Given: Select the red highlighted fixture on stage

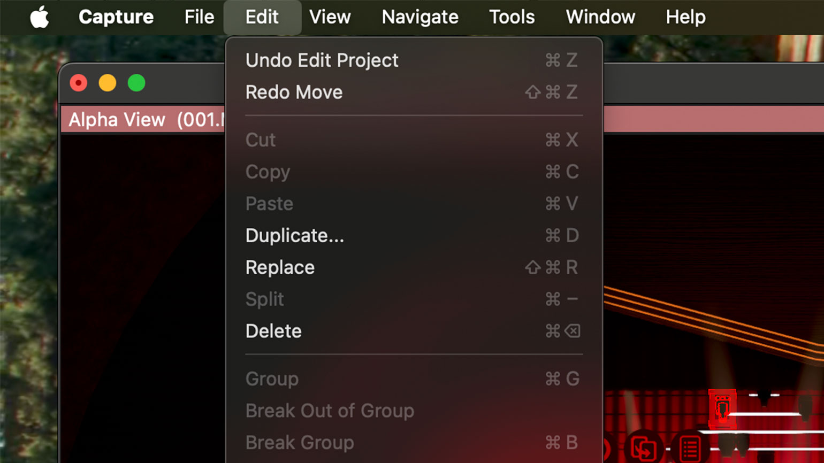Looking at the screenshot, I should 722,408.
